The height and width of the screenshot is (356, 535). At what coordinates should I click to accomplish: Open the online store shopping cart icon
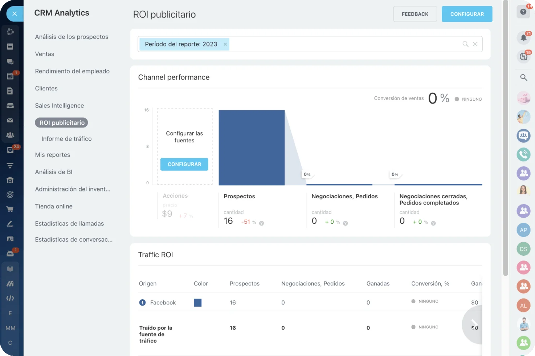click(10, 209)
